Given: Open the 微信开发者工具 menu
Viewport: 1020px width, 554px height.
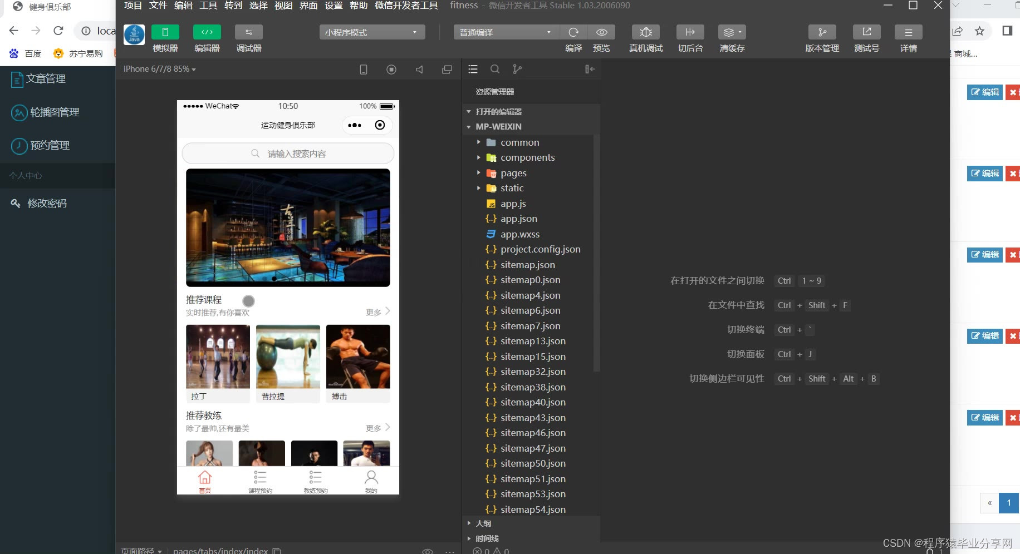Looking at the screenshot, I should pos(406,6).
